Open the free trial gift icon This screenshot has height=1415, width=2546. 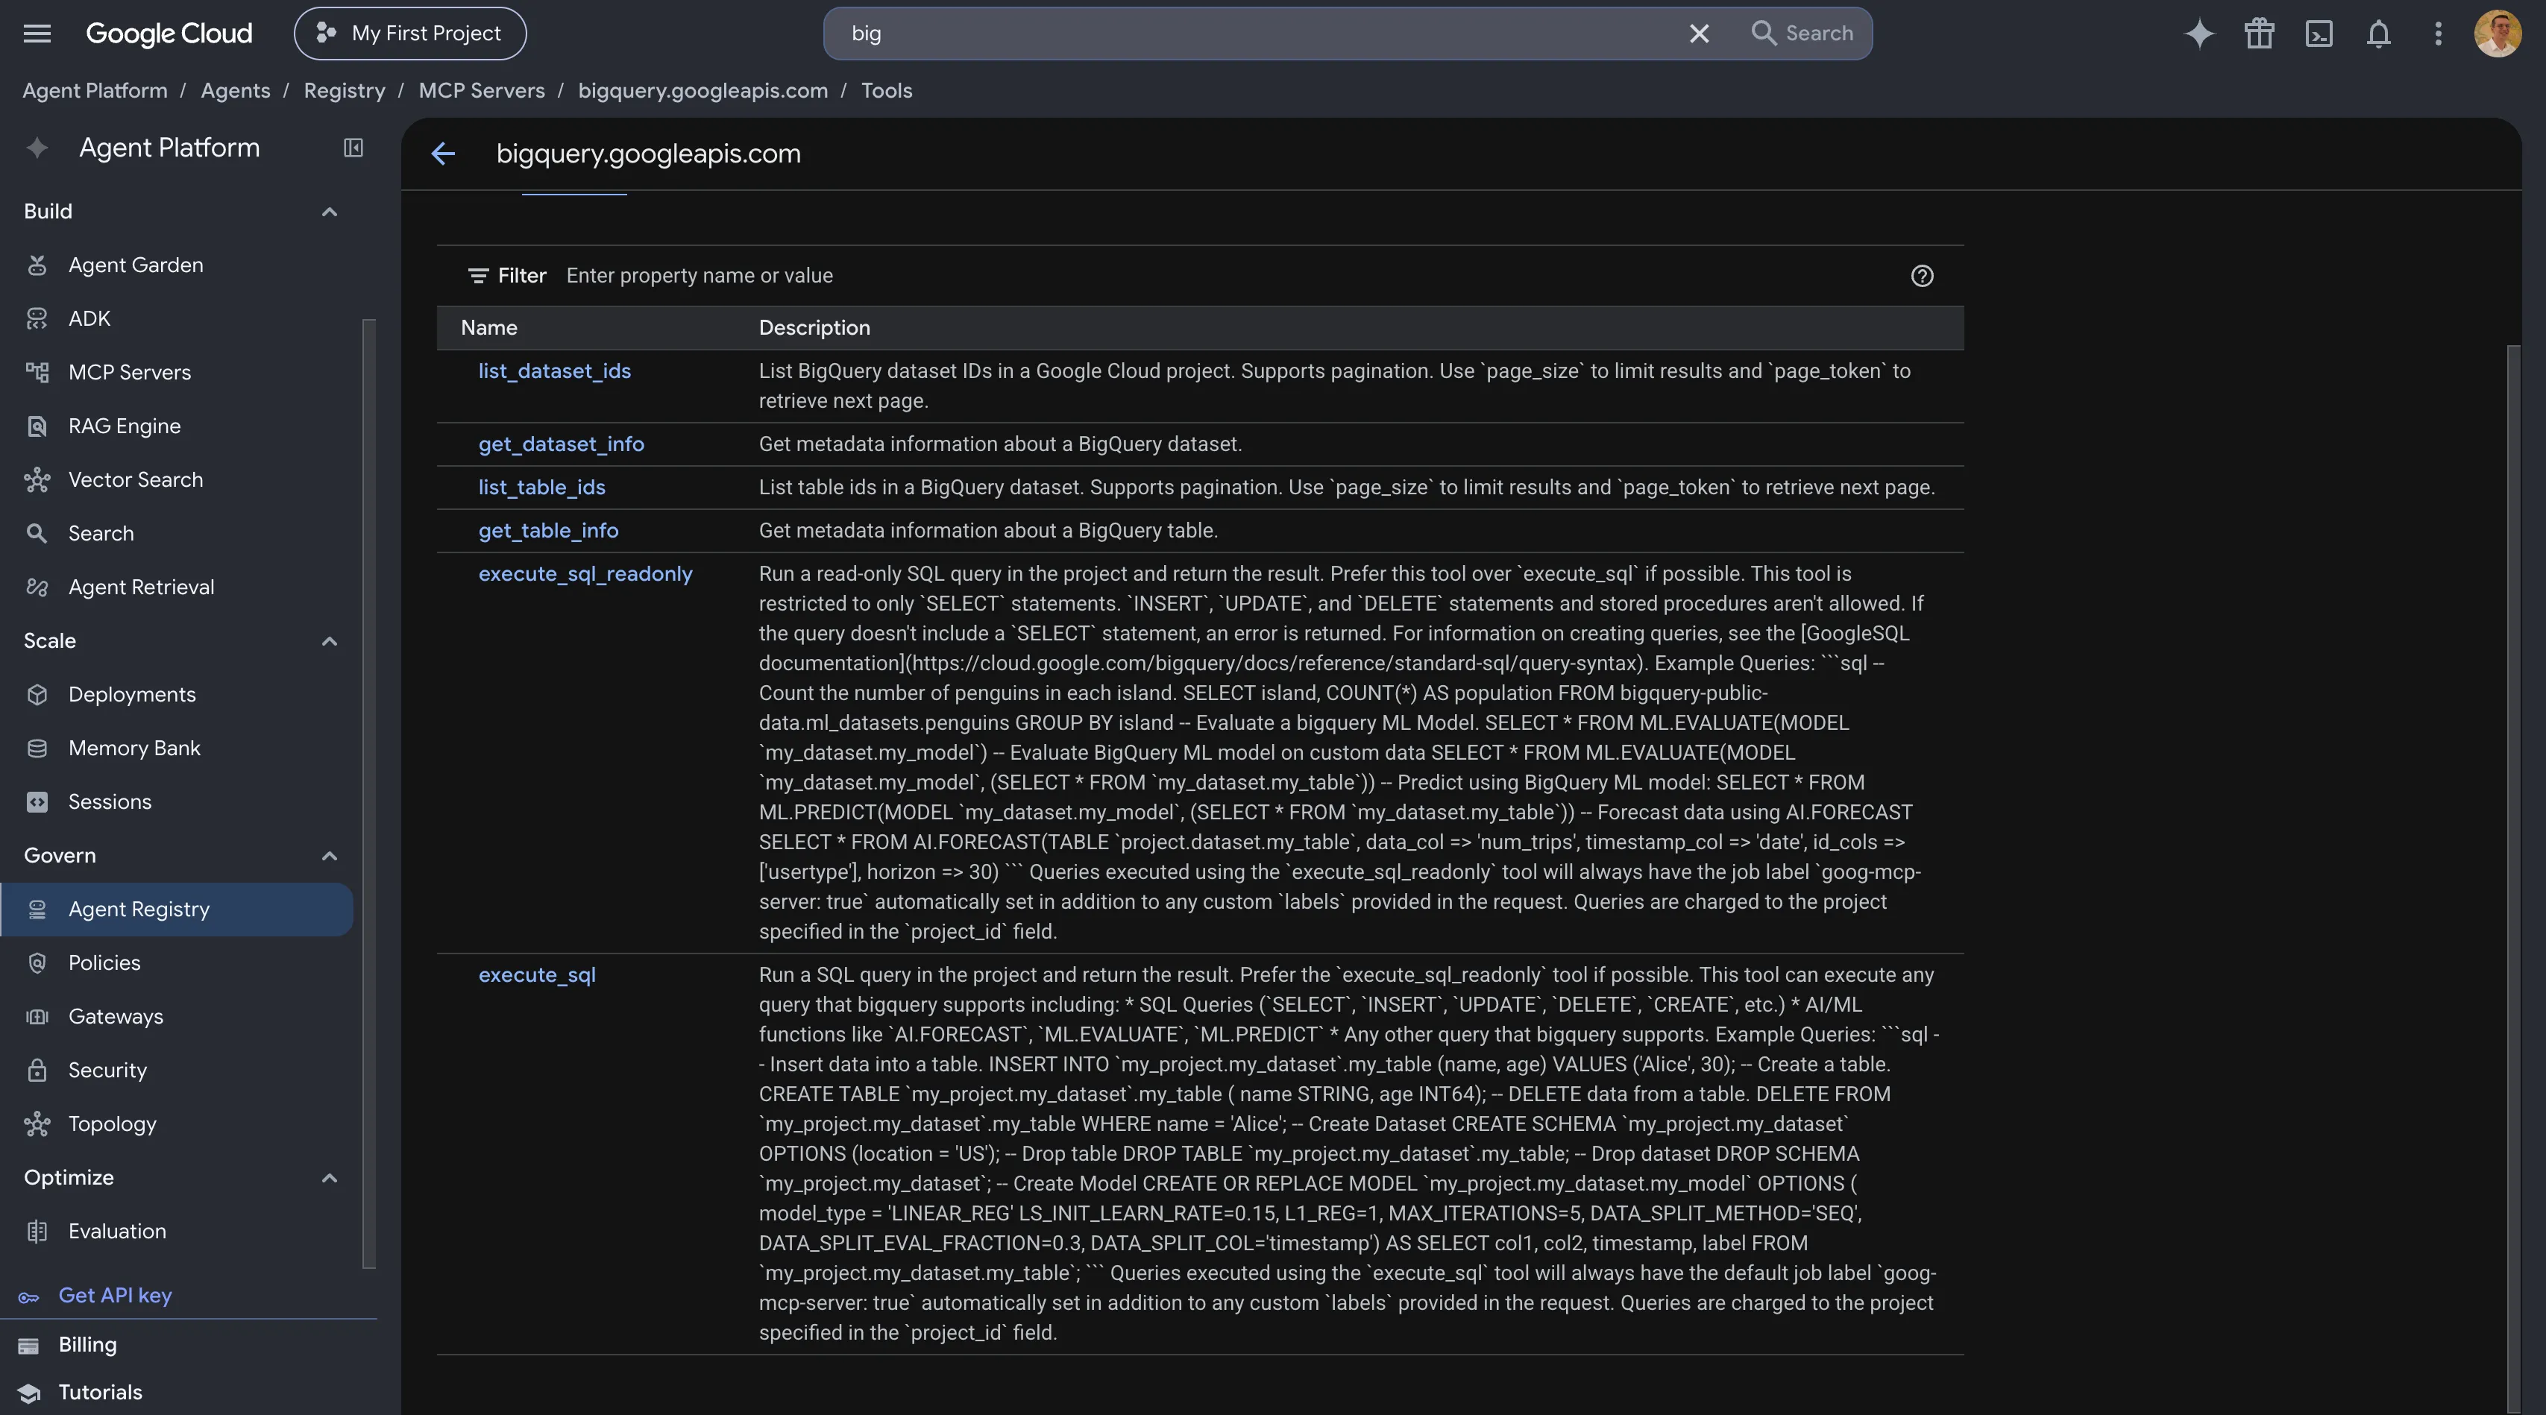(x=2260, y=34)
